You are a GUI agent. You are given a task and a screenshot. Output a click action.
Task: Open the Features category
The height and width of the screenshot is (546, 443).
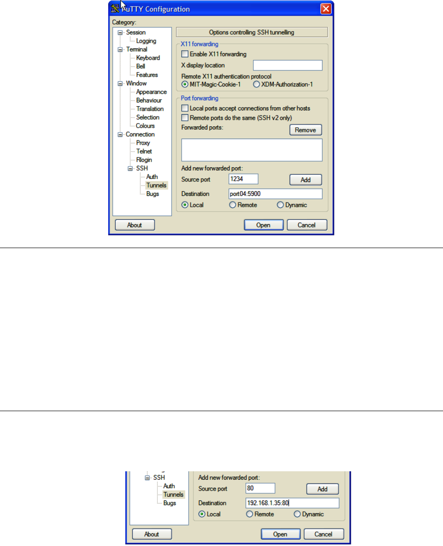147,75
